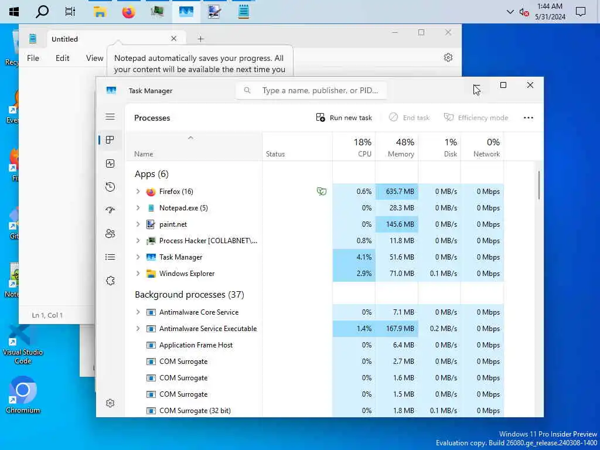
Task: Click the End task button
Action: (x=409, y=118)
